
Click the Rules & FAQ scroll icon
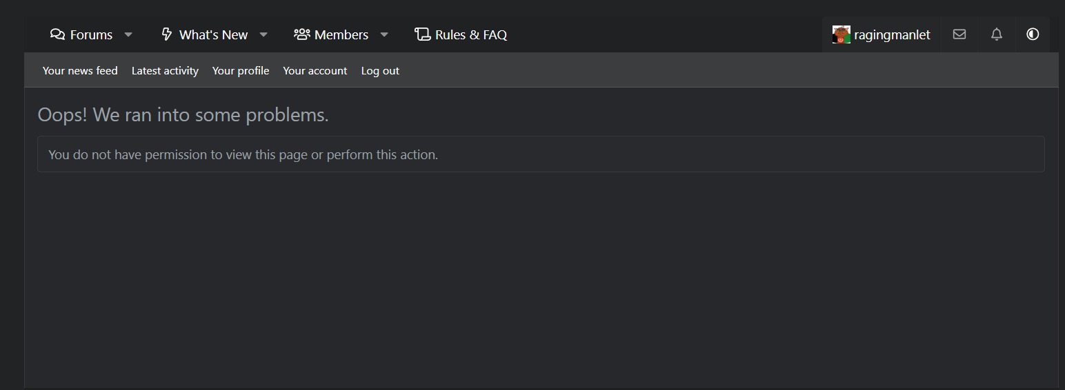point(422,34)
